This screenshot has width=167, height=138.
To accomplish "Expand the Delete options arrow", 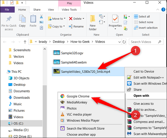I will (83, 19).
